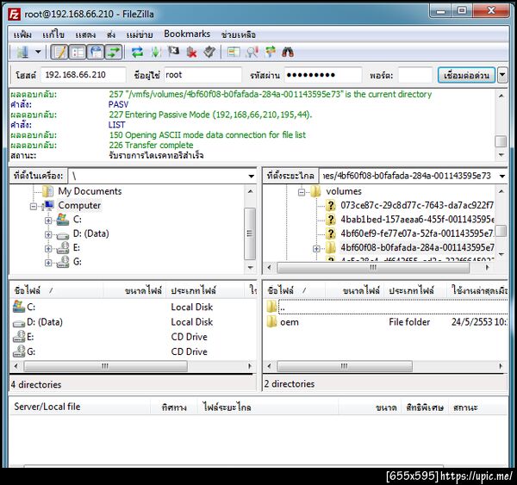Open the แสดง menu

(x=85, y=34)
